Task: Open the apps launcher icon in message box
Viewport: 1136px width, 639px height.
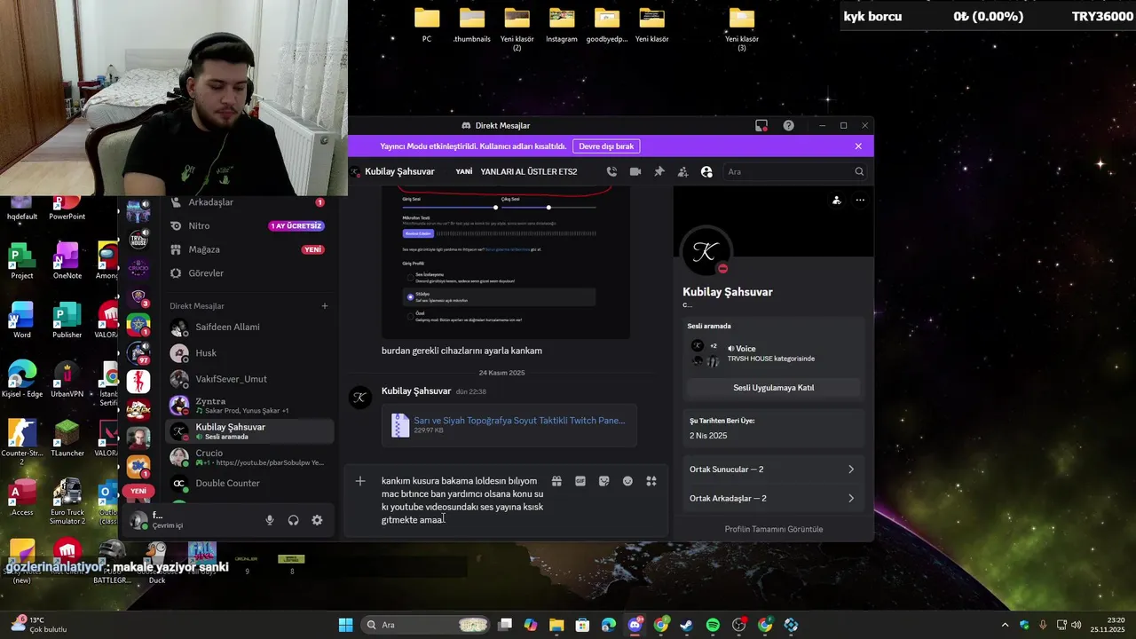Action: point(651,481)
